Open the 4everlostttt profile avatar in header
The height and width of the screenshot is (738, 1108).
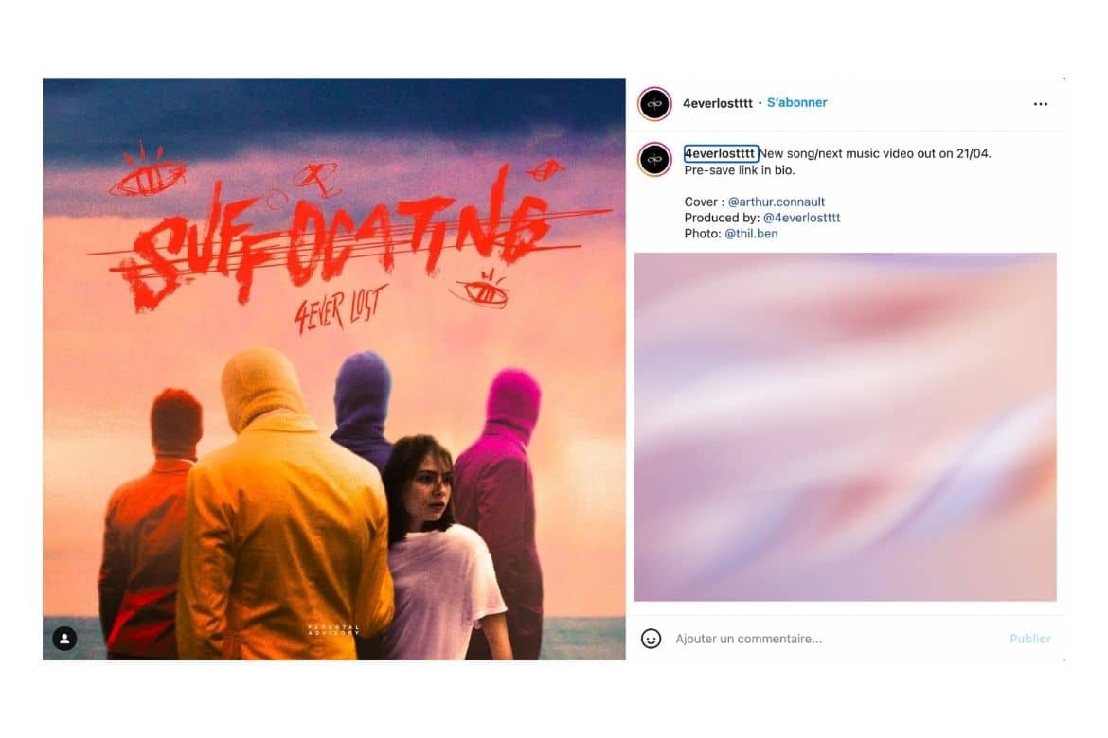coord(654,104)
